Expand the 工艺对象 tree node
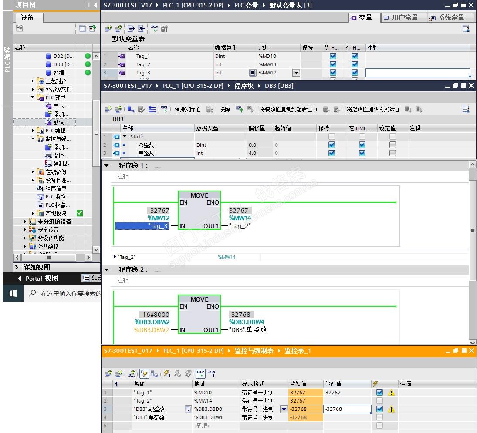Viewport: 477px width, 433px height. pyautogui.click(x=33, y=81)
